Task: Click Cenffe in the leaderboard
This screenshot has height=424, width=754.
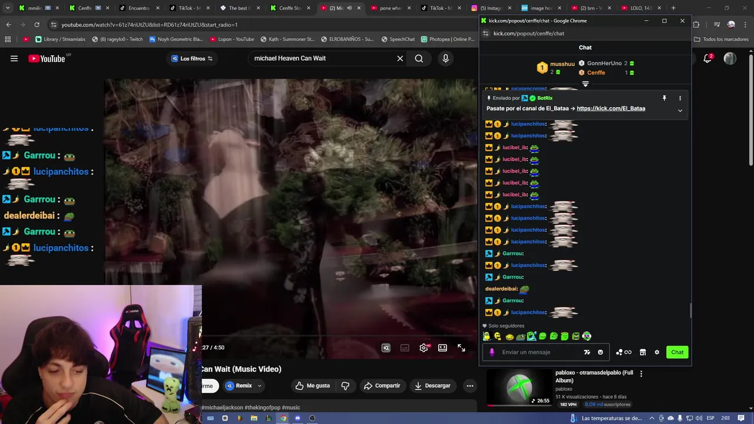Action: coord(596,72)
